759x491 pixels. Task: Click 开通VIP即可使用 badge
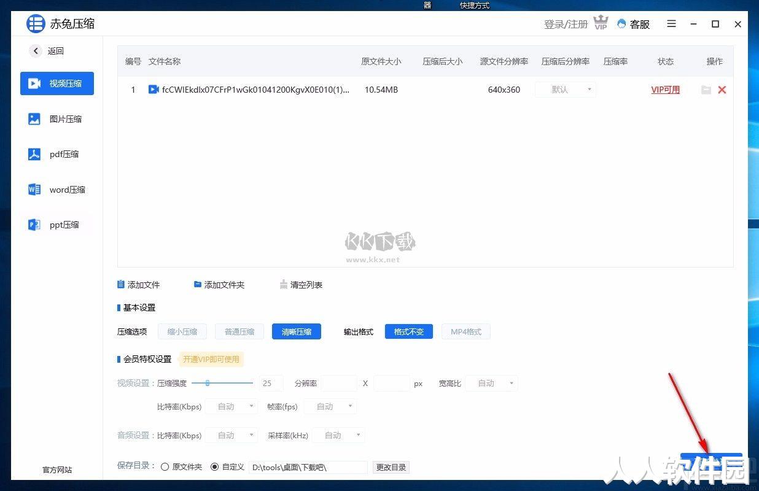[x=211, y=359]
